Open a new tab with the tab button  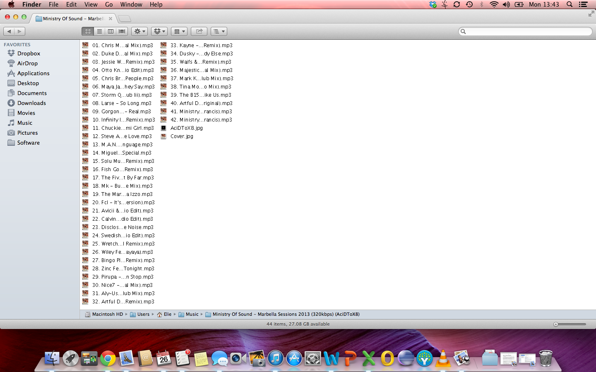pyautogui.click(x=124, y=19)
